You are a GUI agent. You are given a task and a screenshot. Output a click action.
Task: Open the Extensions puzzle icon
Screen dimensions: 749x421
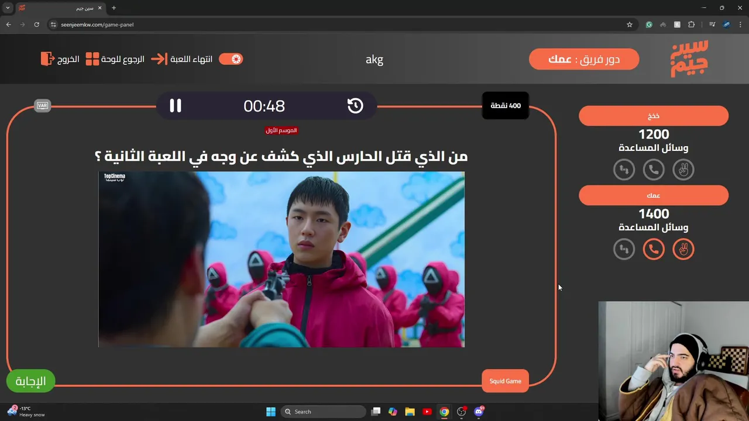click(x=692, y=25)
